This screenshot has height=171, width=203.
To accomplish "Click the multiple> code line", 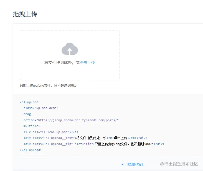I will click(32, 126).
